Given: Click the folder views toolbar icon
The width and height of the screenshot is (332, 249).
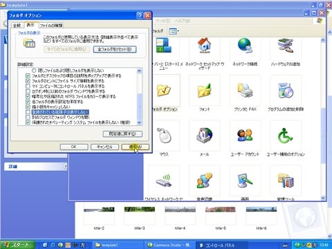Looking at the screenshot, I should (x=173, y=31).
